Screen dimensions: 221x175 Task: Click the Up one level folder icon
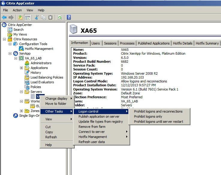tap(20, 17)
